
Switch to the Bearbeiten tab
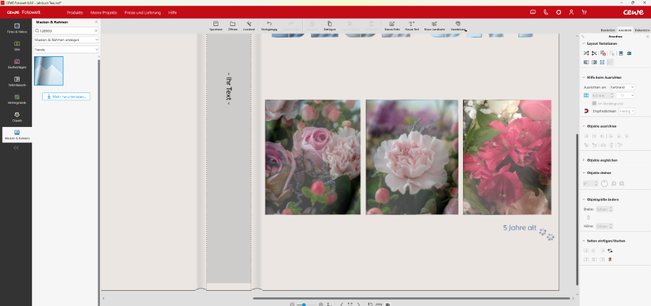coord(608,30)
